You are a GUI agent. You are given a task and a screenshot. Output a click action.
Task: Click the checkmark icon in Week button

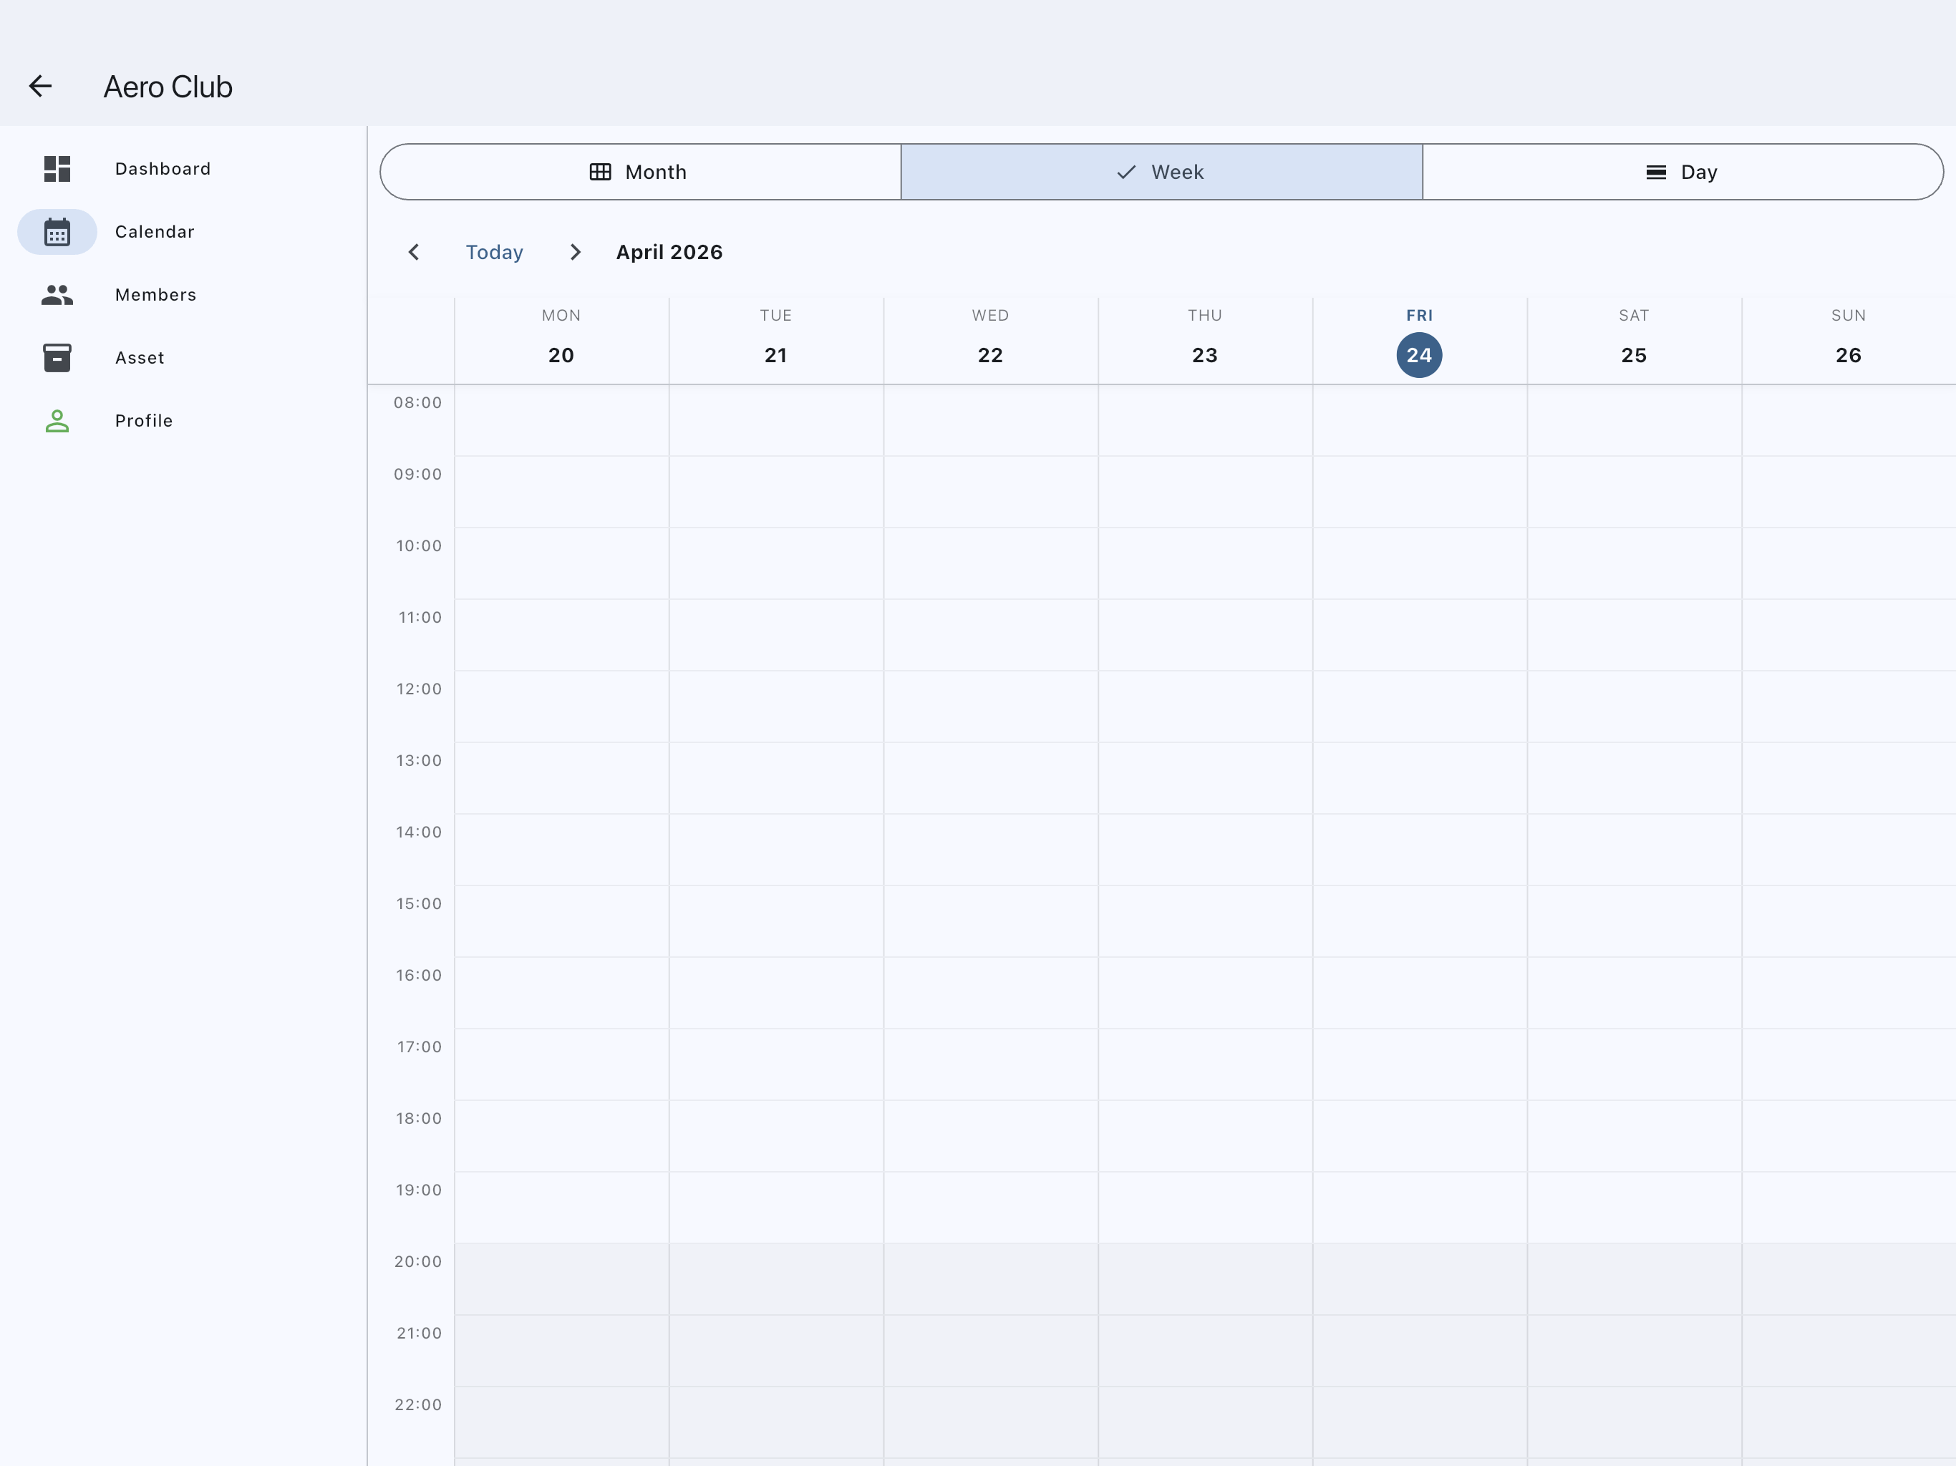click(1125, 173)
